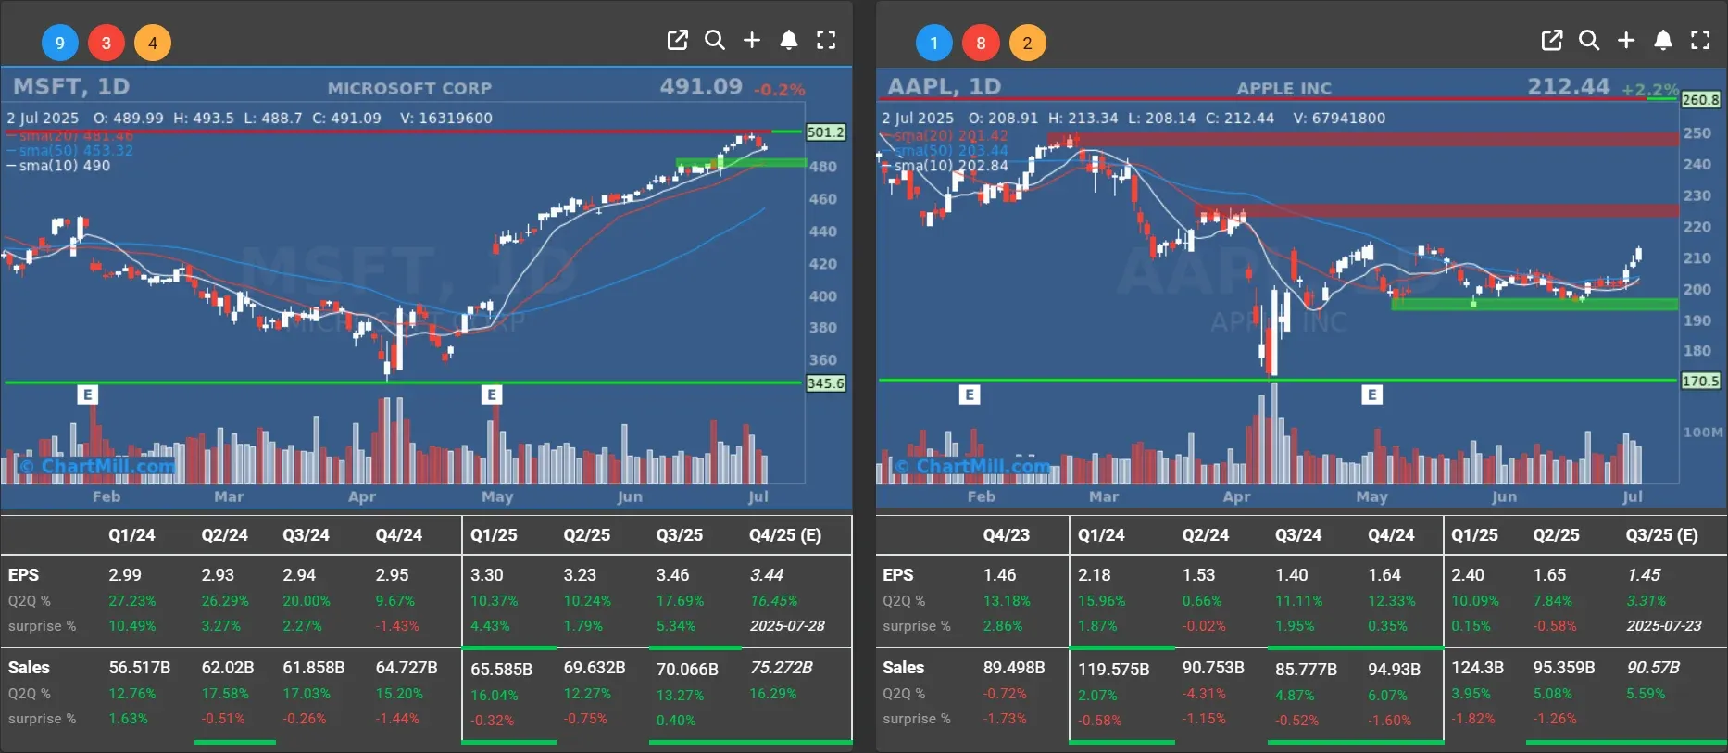Click AAPL price 212.44
The width and height of the screenshot is (1728, 753).
(1569, 86)
